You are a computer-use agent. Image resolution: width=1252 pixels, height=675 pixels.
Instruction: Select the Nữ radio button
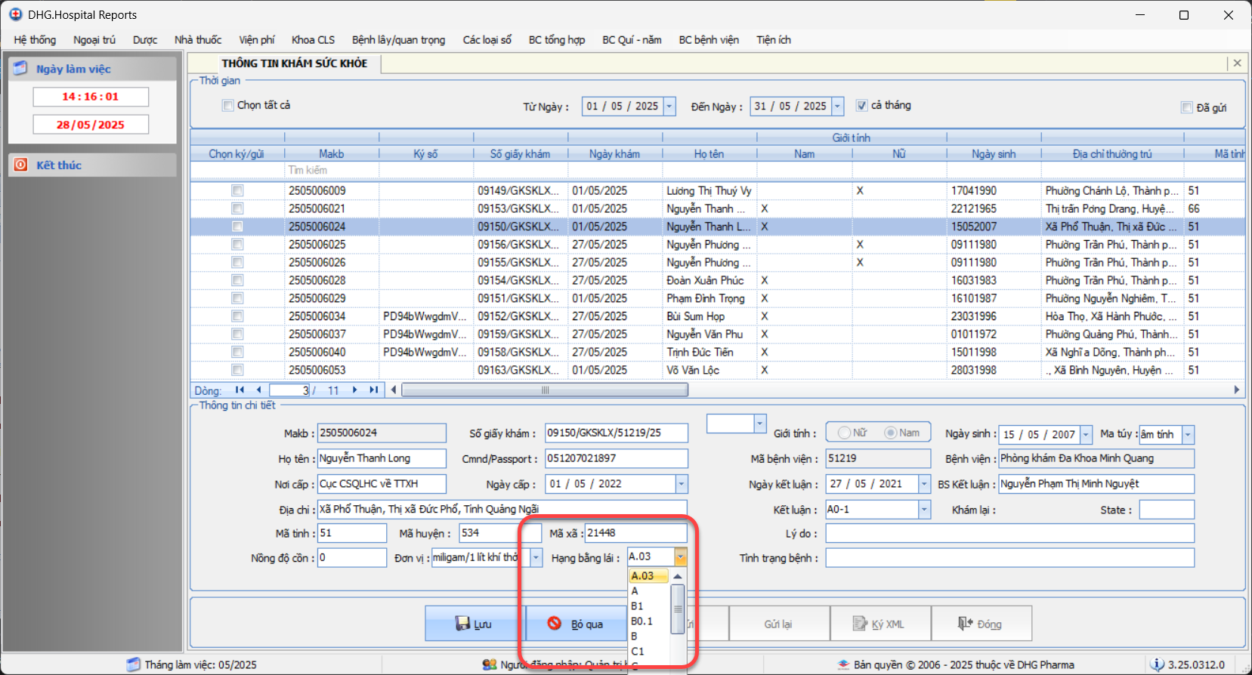(x=844, y=433)
